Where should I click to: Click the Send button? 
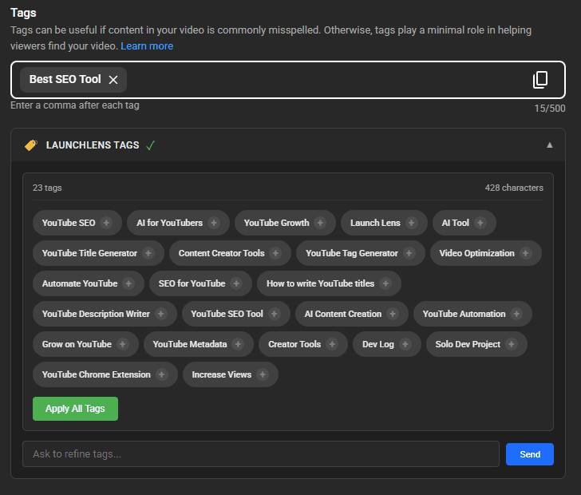(x=530, y=454)
